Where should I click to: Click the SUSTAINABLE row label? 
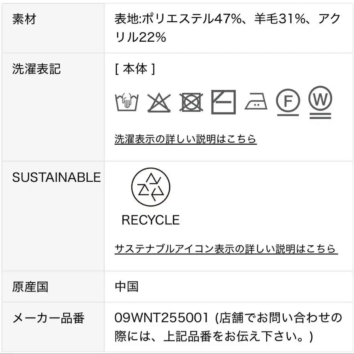56,177
